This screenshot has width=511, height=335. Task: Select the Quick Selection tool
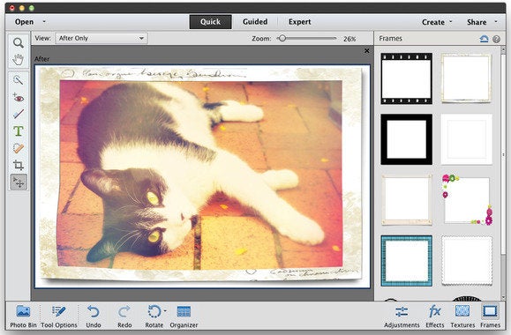[19, 79]
